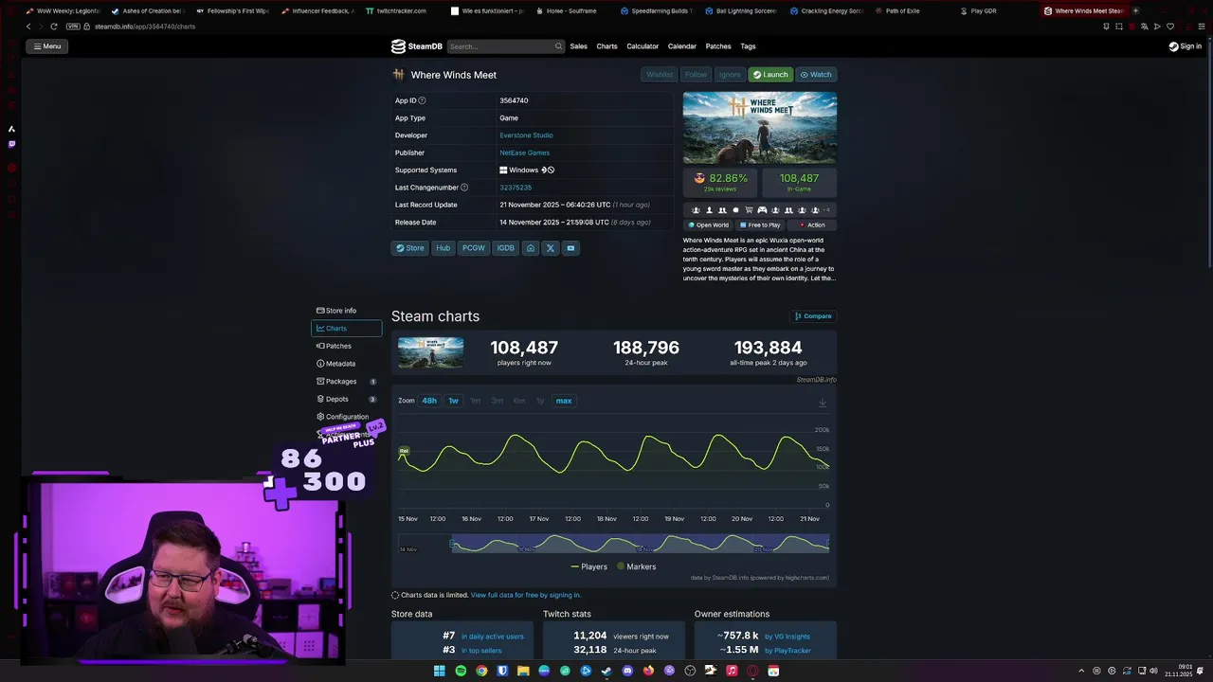Screen dimensions: 1213x682
Task: Open the NetEase Games publisher link
Action: (x=524, y=153)
